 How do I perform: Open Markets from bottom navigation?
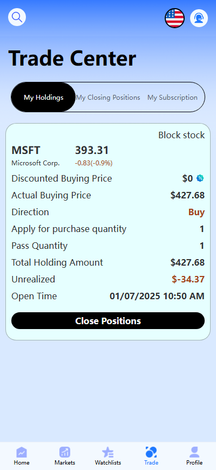pyautogui.click(x=65, y=455)
